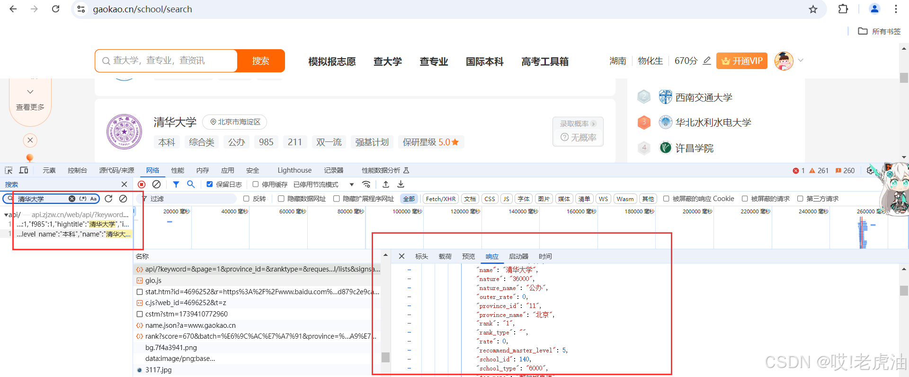Viewport: 909px width, 377px height.
Task: Enable the 被屏蔽的请求 checkbox
Action: tap(745, 199)
